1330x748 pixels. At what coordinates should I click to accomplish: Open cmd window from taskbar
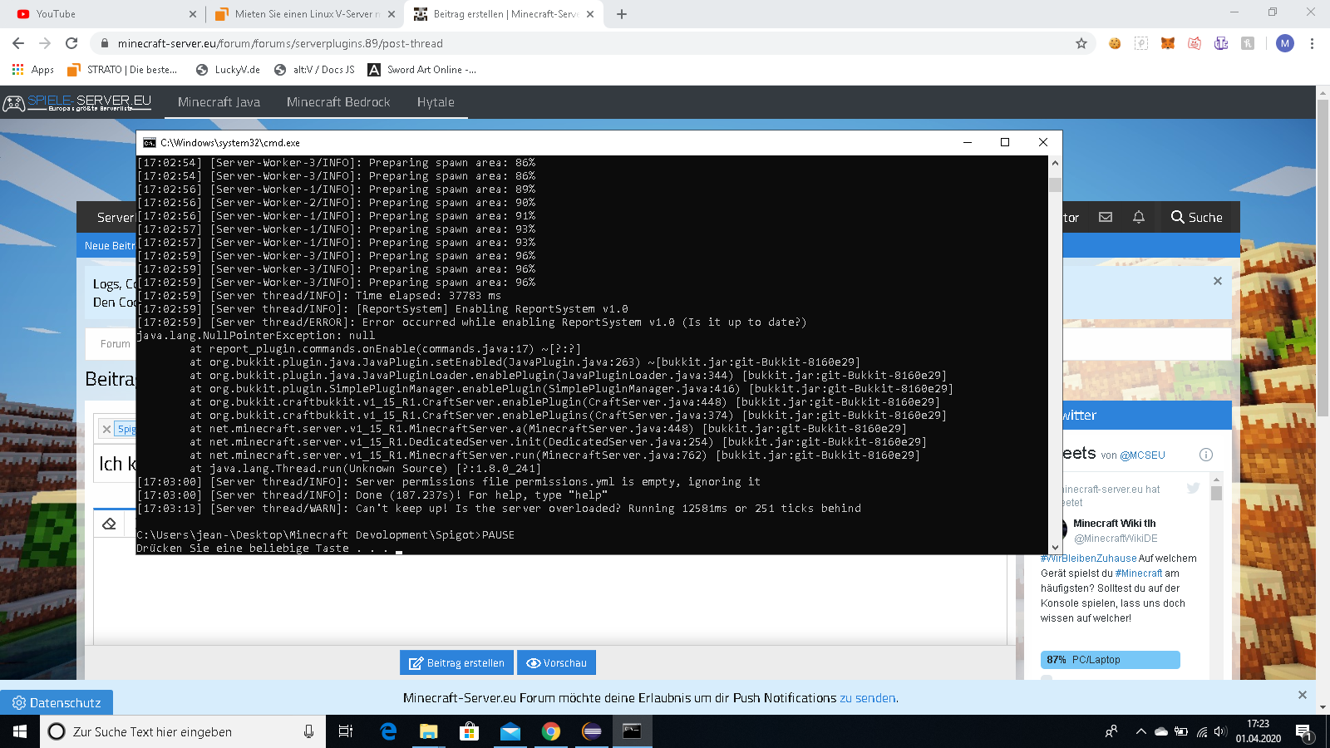(x=633, y=731)
